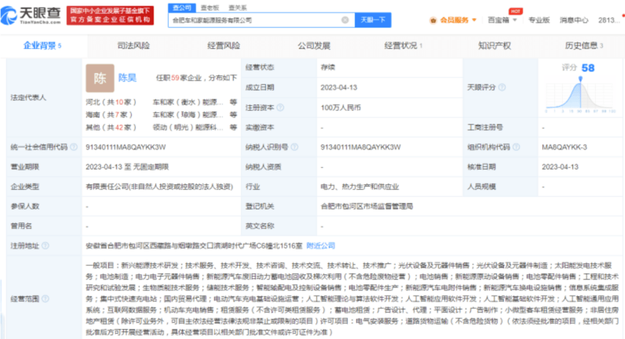Screen dimensions: 625x339
Task: Switch to 司法风险 tab
Action: (134, 46)
